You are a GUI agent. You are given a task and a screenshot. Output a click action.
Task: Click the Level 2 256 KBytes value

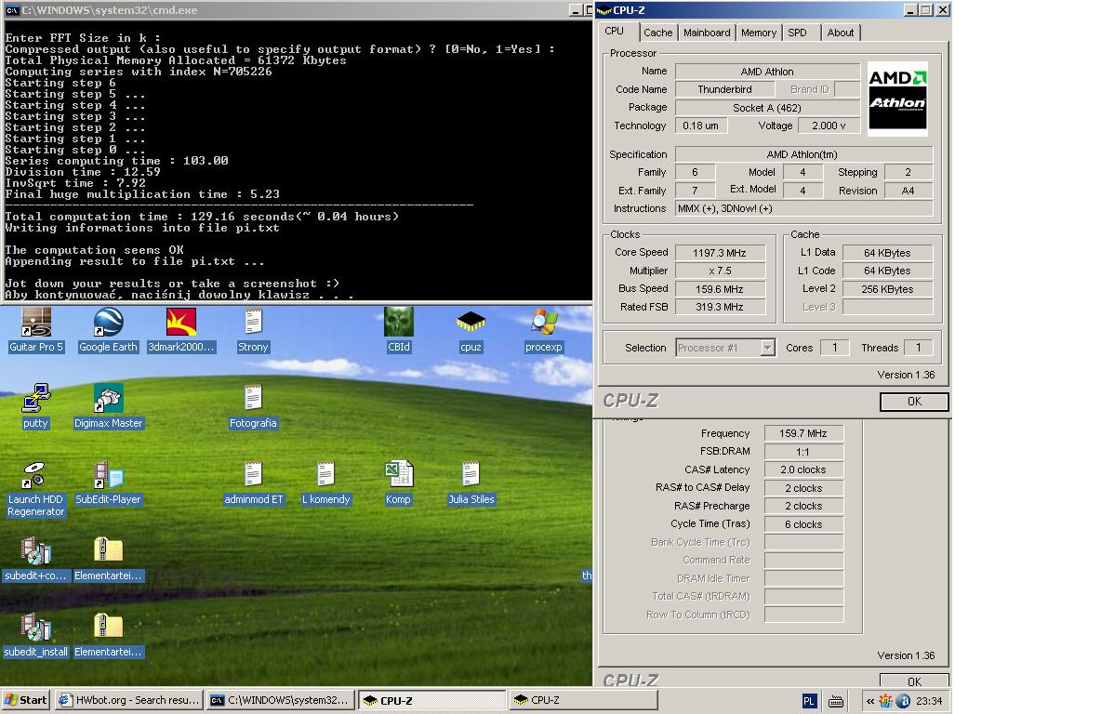[887, 288]
